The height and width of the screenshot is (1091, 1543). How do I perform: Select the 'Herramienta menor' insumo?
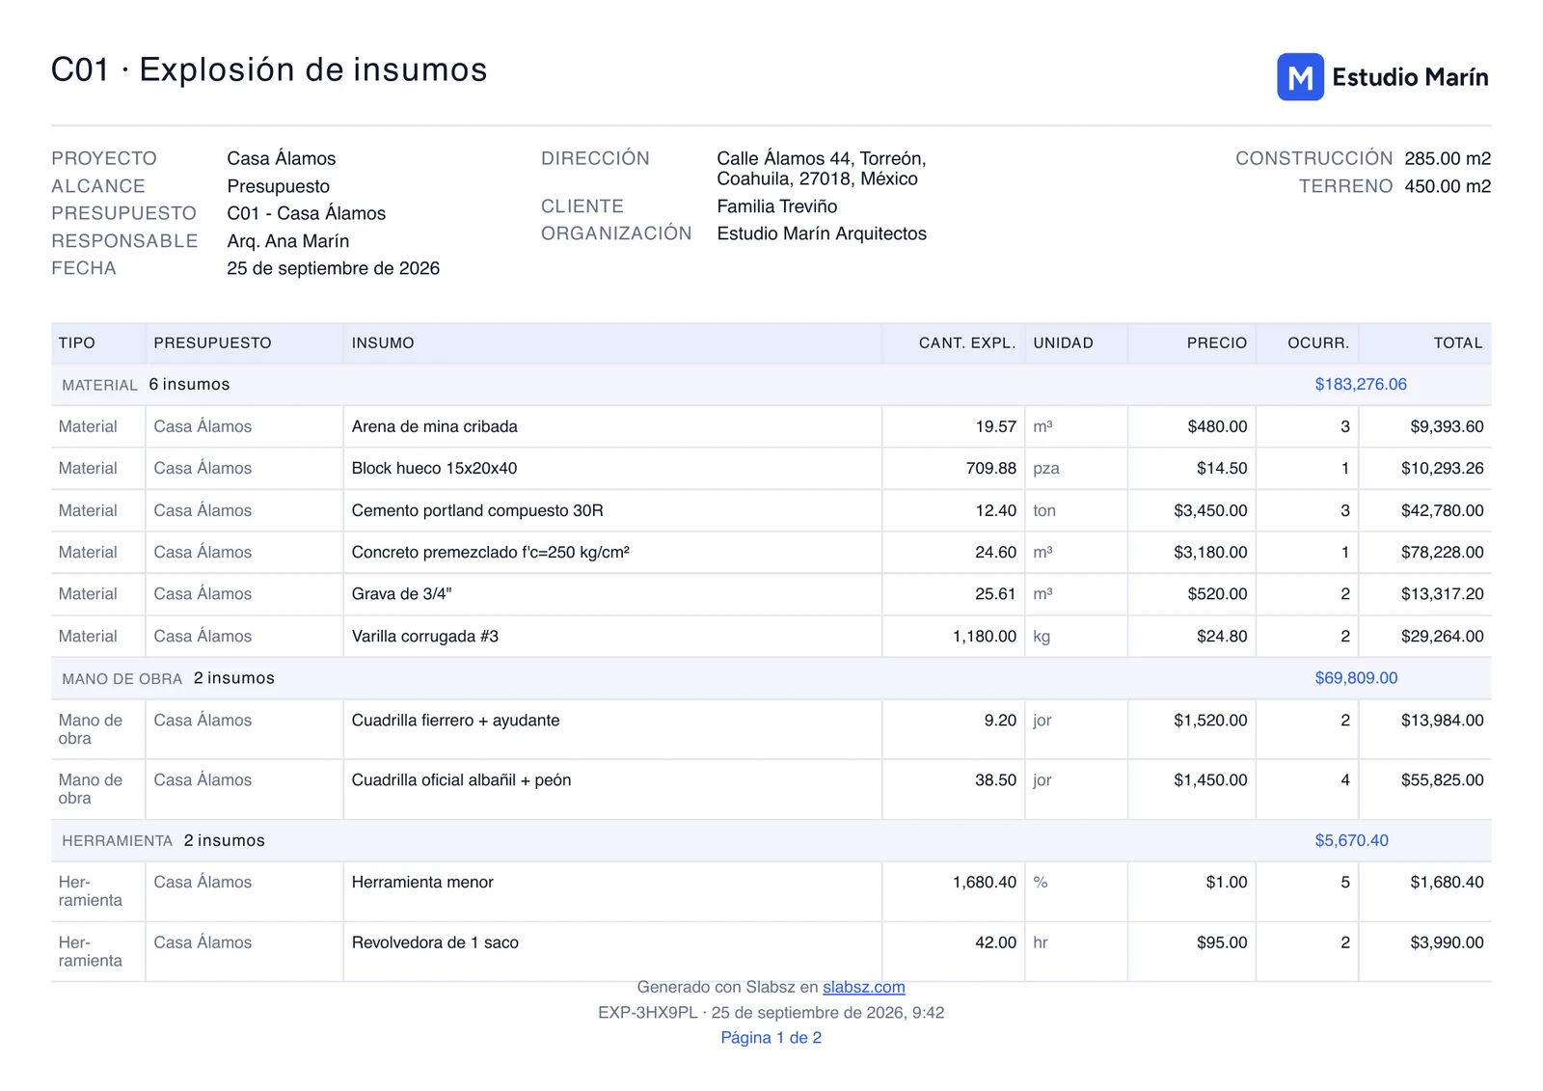422,882
